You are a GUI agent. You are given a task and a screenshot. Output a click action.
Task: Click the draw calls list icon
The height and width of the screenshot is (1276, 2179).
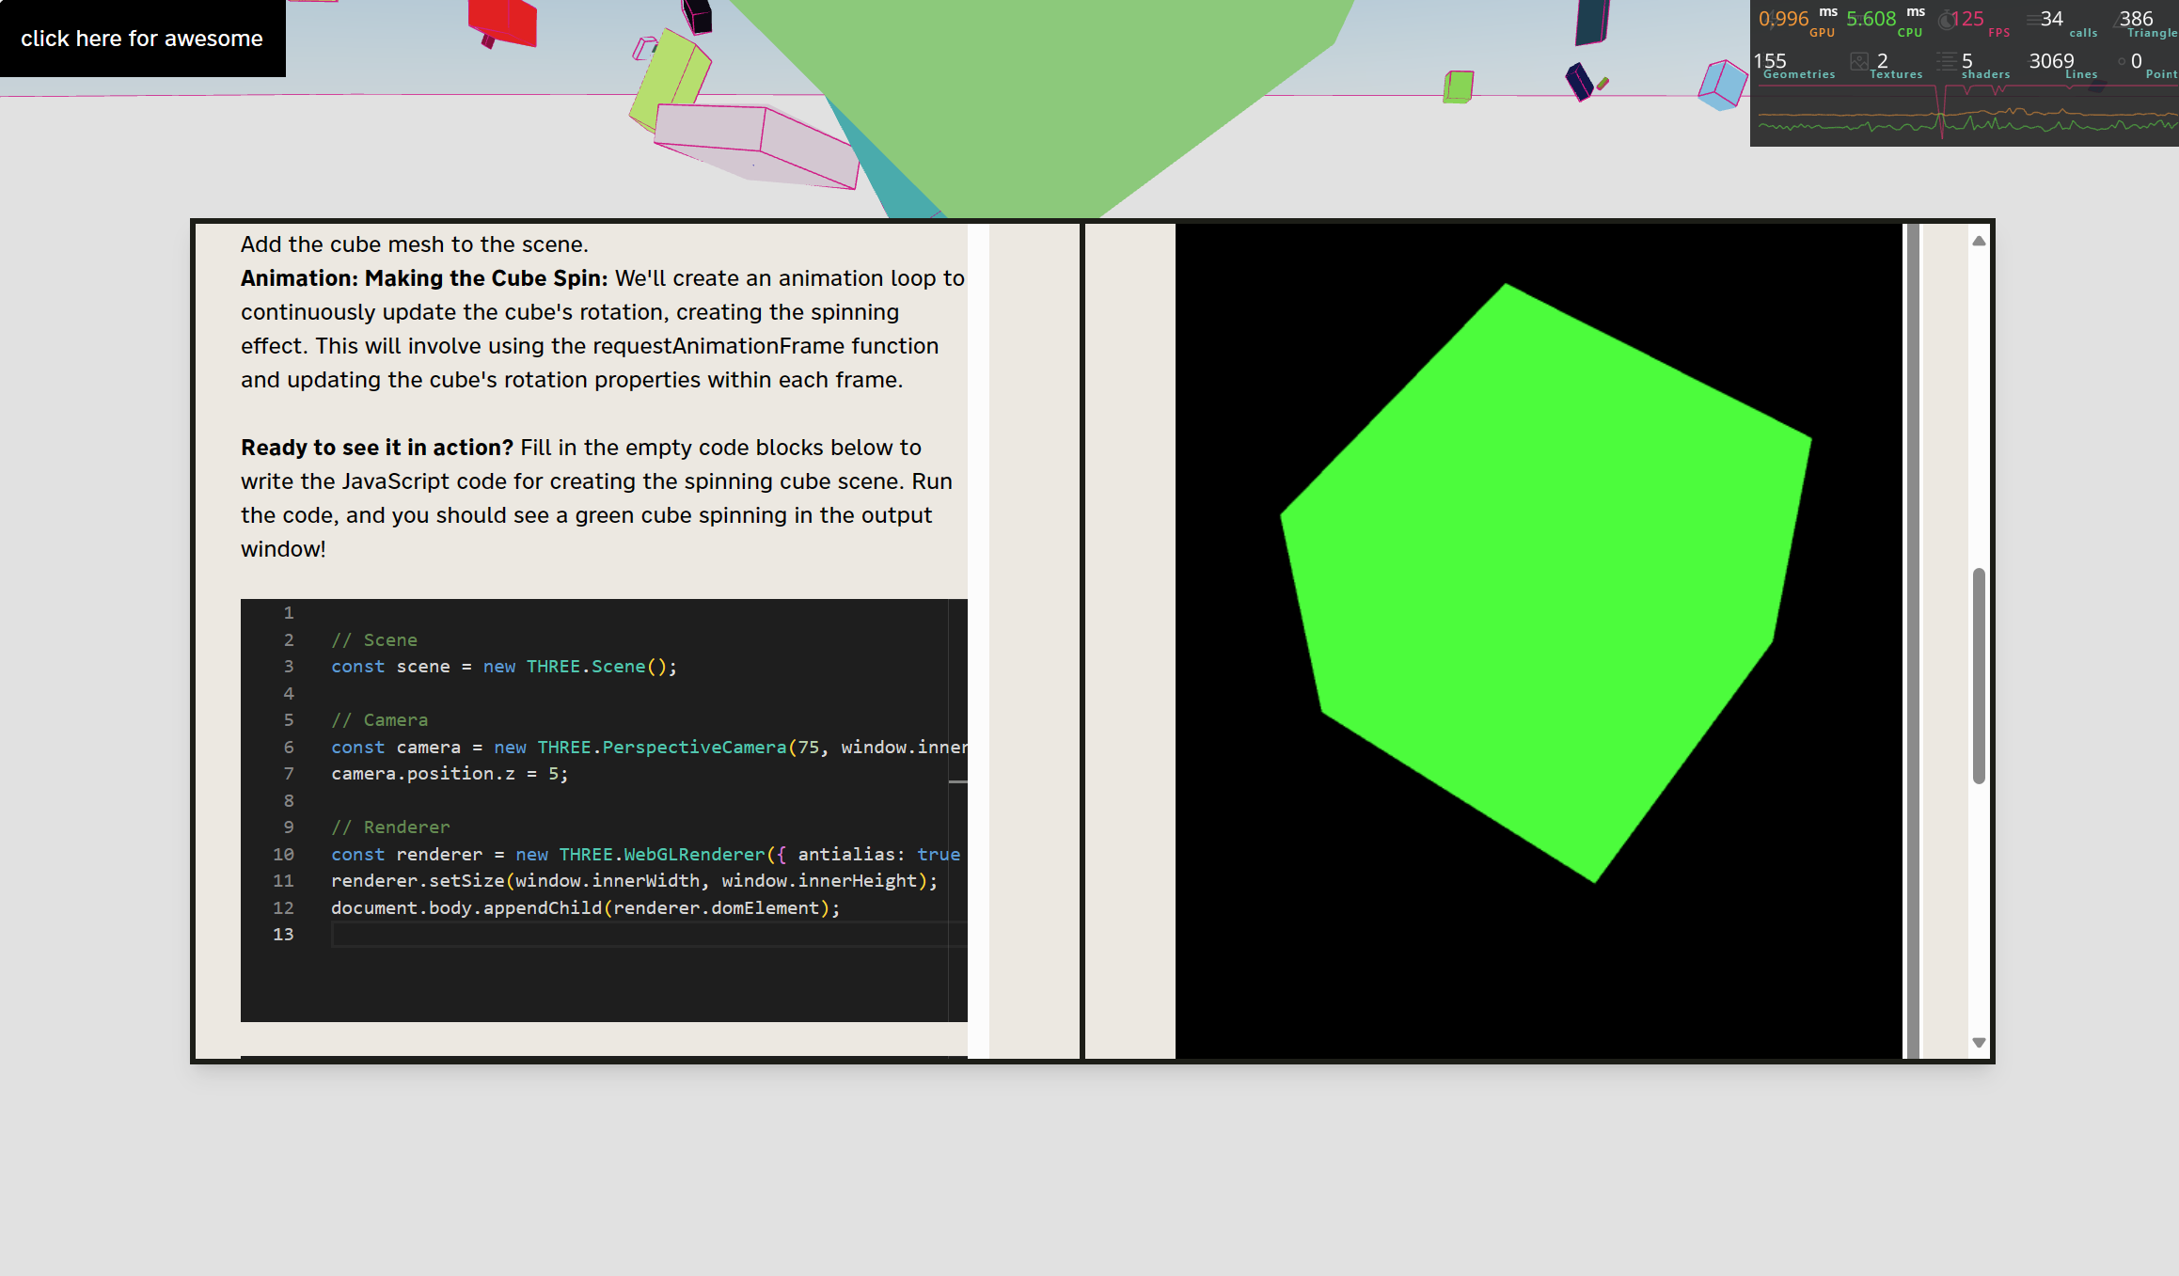[2033, 20]
